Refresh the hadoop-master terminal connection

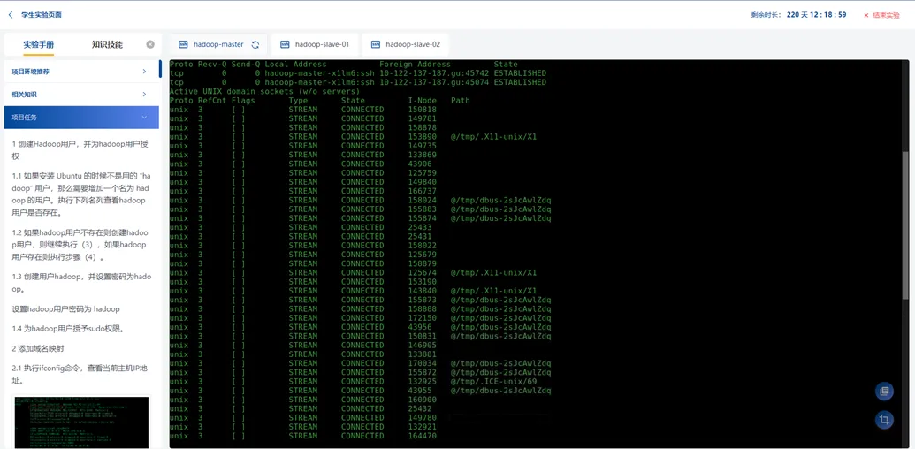tap(255, 44)
